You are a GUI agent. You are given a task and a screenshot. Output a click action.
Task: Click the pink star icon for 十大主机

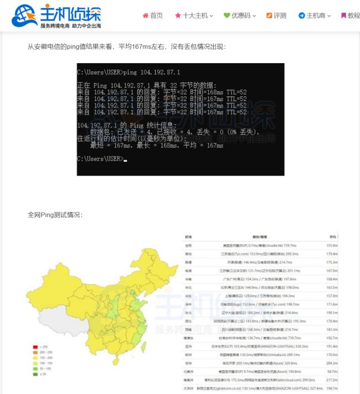pos(178,16)
